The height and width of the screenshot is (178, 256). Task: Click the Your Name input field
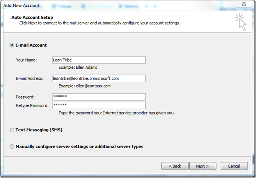(x=99, y=60)
